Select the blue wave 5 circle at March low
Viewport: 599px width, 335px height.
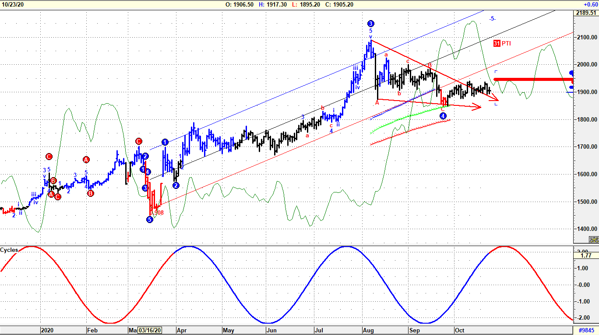tap(150, 220)
